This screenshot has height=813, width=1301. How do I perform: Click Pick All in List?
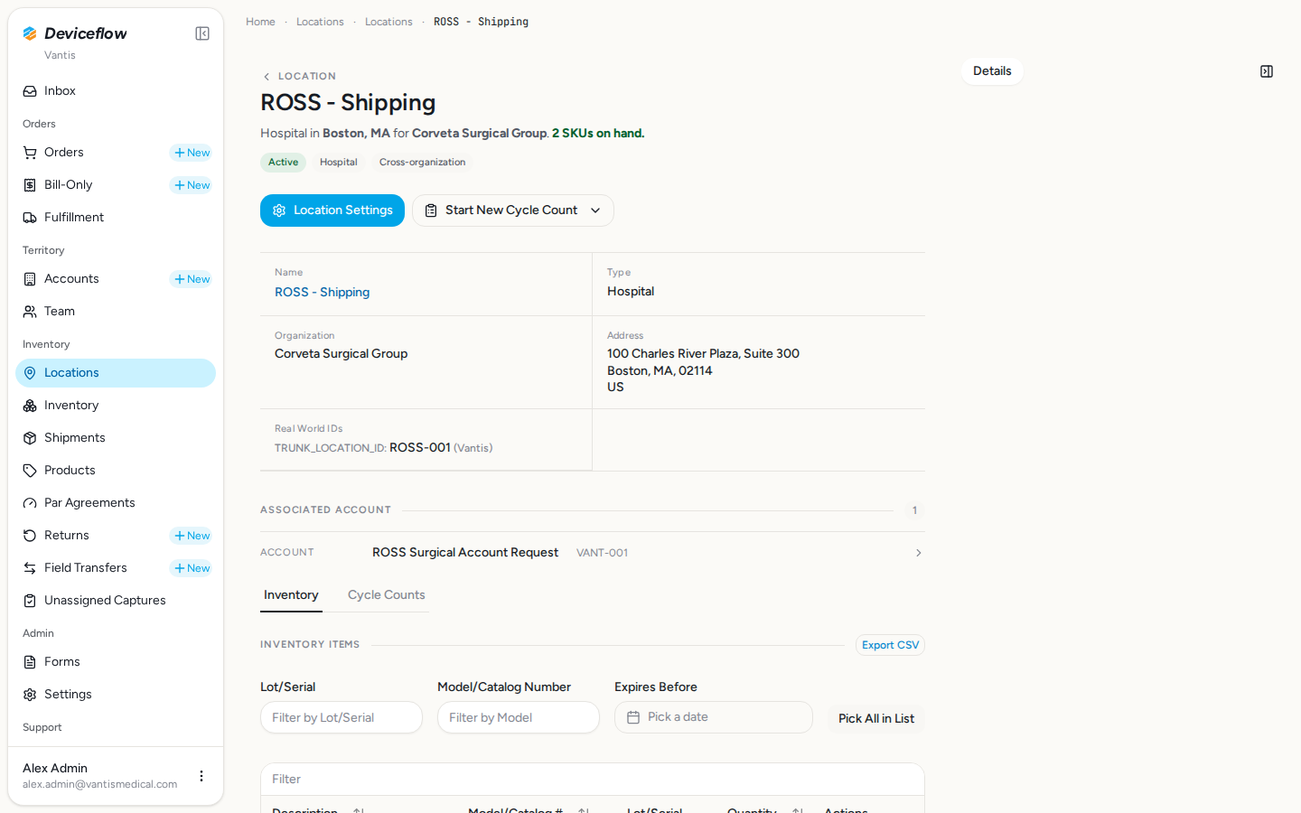point(876,718)
